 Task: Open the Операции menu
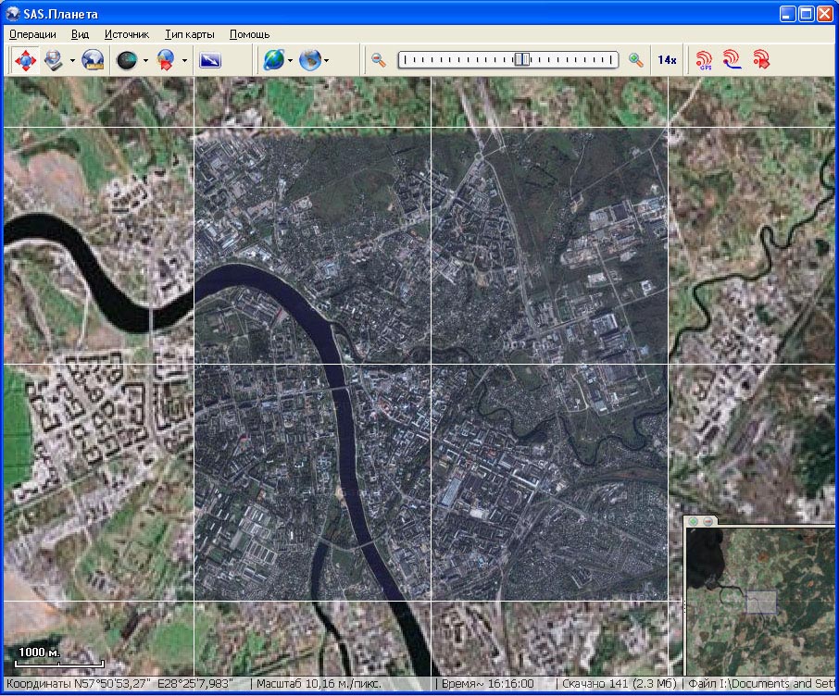pos(32,34)
